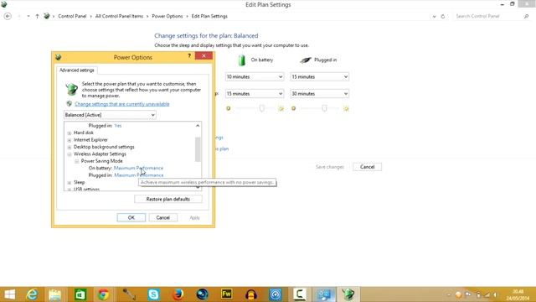This screenshot has height=302, width=536.
Task: Launch Internet Explorer from taskbar
Action: pyautogui.click(x=32, y=294)
